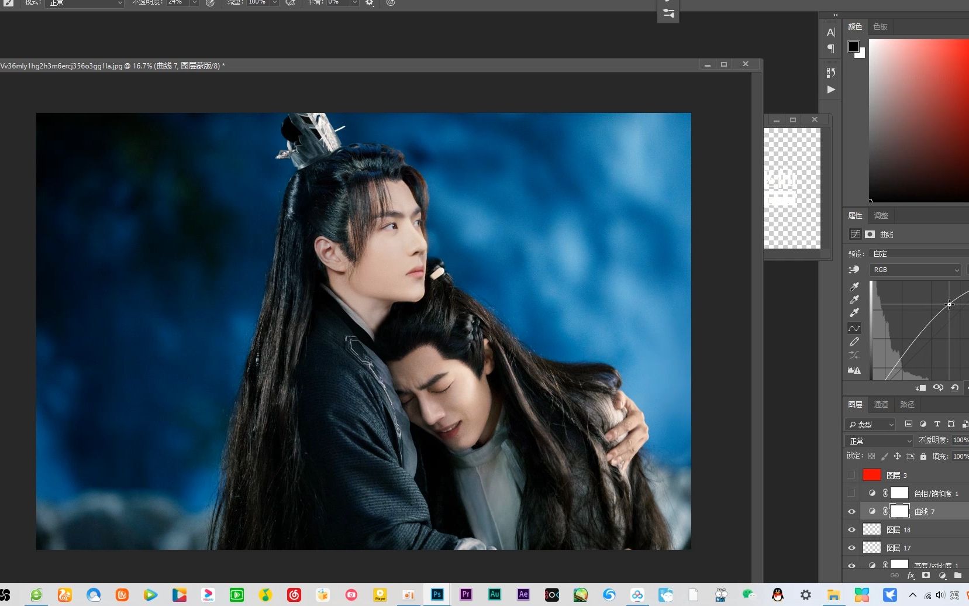Show hidden system tray icons
This screenshot has width=969, height=606.
tap(912, 595)
